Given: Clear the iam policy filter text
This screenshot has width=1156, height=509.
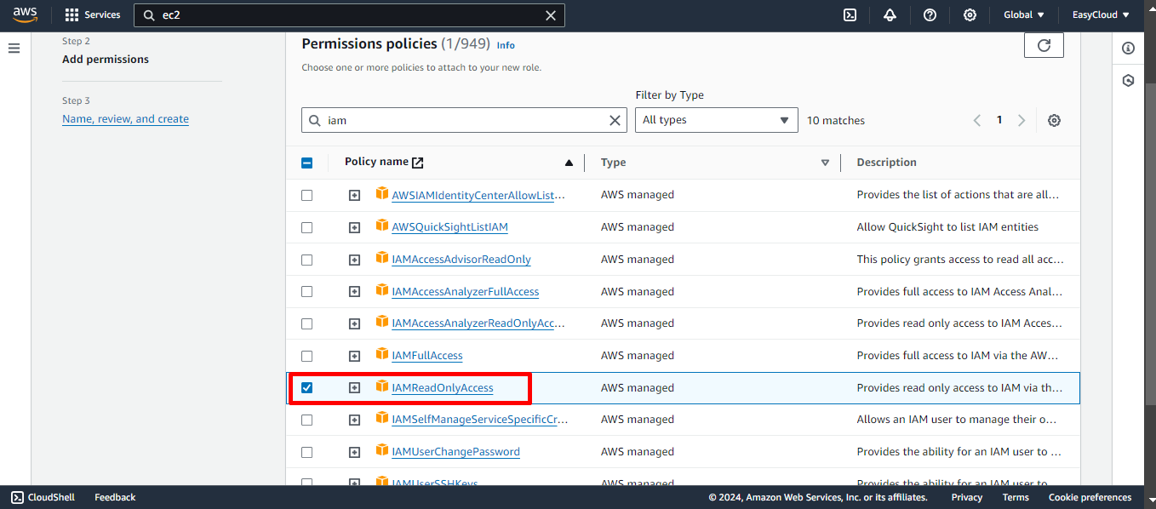Looking at the screenshot, I should [615, 120].
